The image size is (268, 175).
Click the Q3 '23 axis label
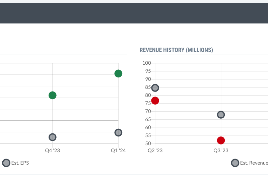(221, 151)
